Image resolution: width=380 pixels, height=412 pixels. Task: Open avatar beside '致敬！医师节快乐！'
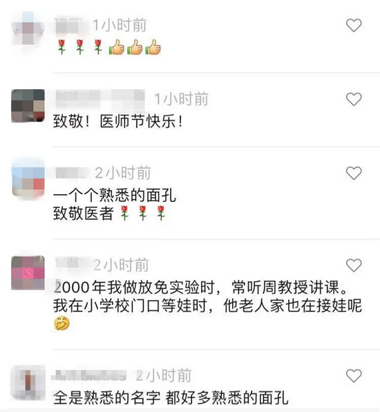click(x=28, y=106)
